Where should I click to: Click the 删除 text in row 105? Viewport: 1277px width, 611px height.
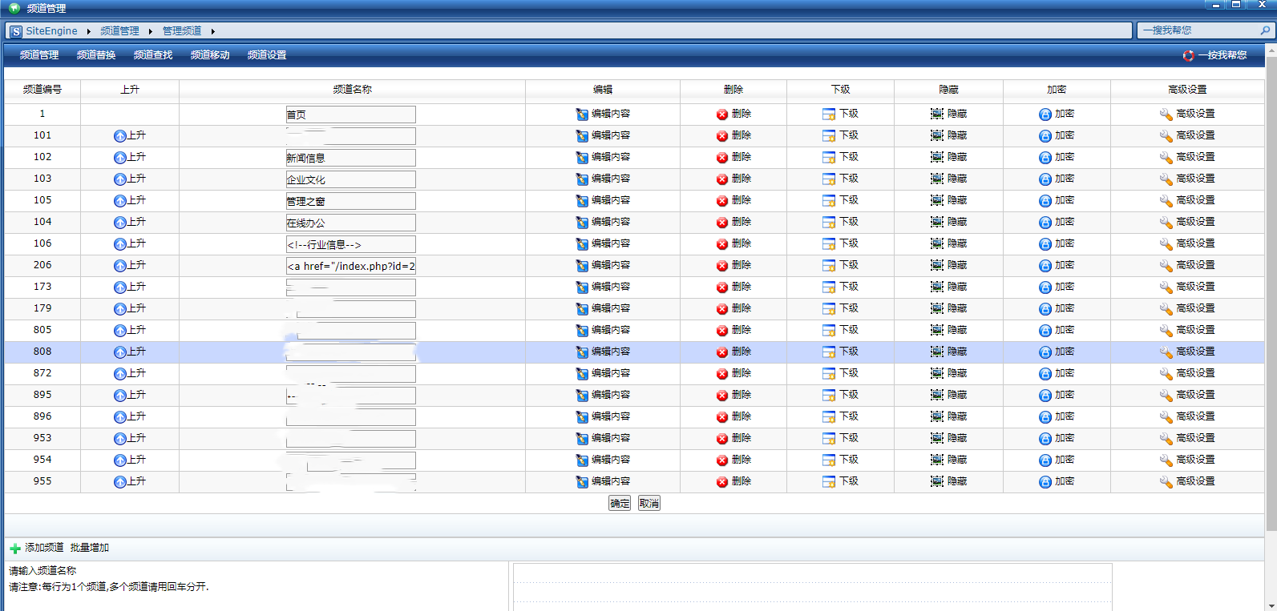coord(742,200)
